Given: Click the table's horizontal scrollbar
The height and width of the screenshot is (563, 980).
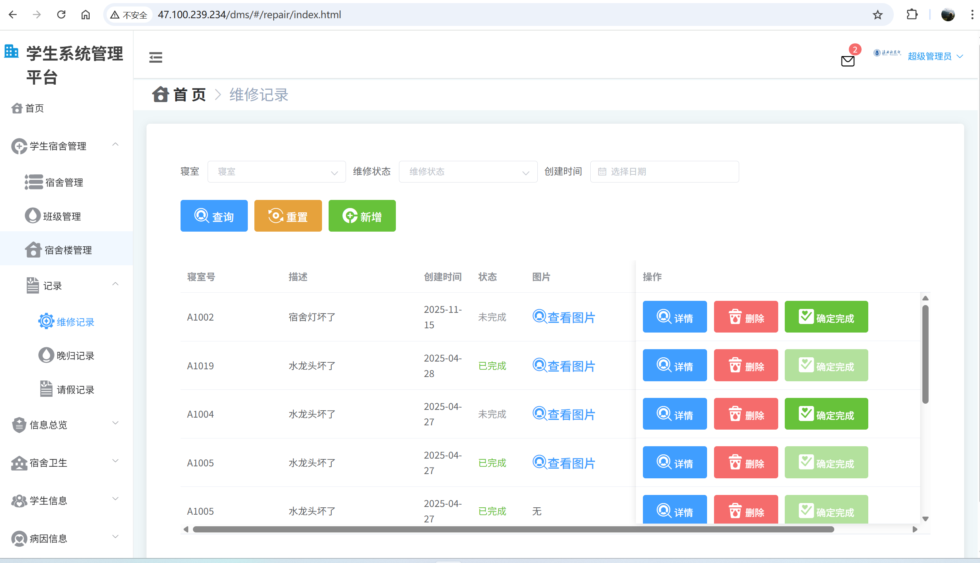Looking at the screenshot, I should [x=513, y=529].
